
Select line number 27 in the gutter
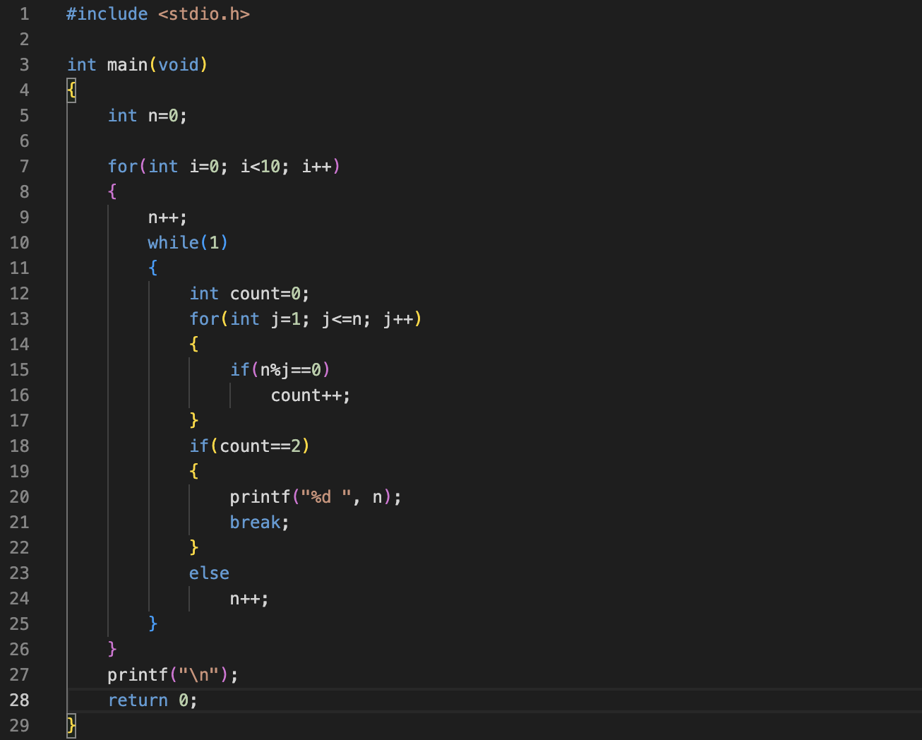click(20, 675)
